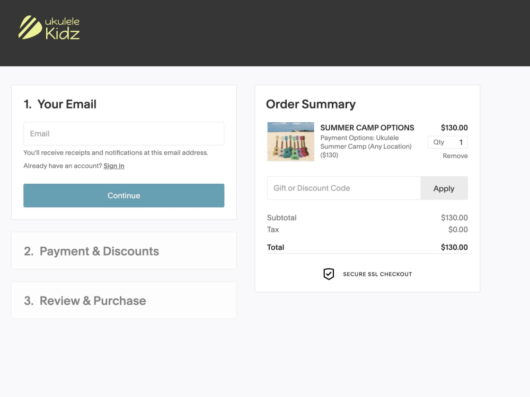Click the item price $130.00 beside title

454,128
